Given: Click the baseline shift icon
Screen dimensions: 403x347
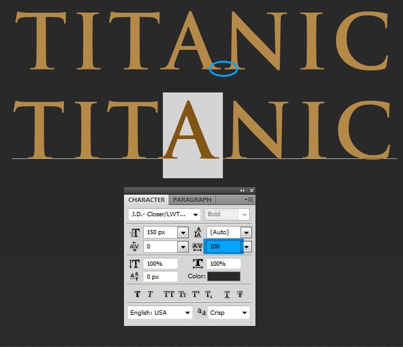Looking at the screenshot, I should click(134, 276).
